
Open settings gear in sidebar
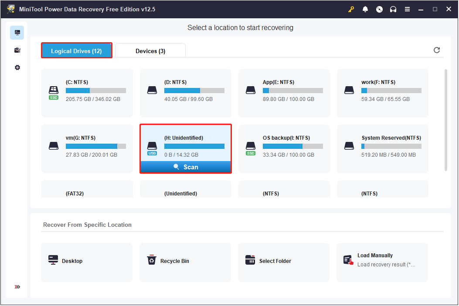pyautogui.click(x=17, y=67)
